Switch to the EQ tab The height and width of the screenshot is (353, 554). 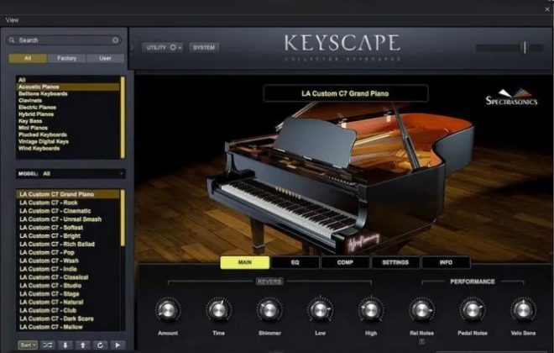coord(295,262)
